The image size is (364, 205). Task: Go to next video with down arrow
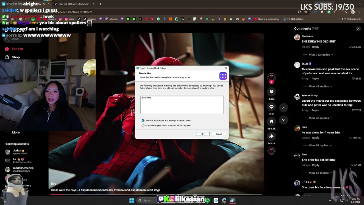tap(284, 120)
